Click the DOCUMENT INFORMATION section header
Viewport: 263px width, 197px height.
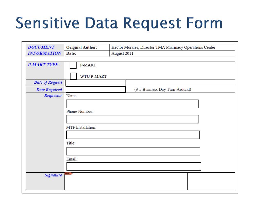pyautogui.click(x=45, y=50)
